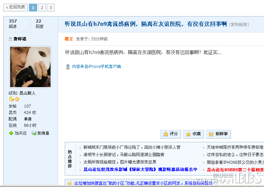Open 新城域东门菜场 recommended thread

click(132, 147)
